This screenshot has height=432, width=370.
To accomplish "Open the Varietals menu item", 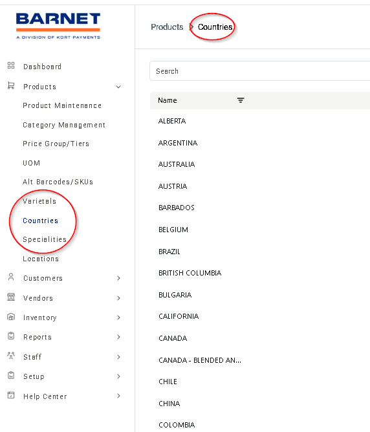I will point(39,201).
